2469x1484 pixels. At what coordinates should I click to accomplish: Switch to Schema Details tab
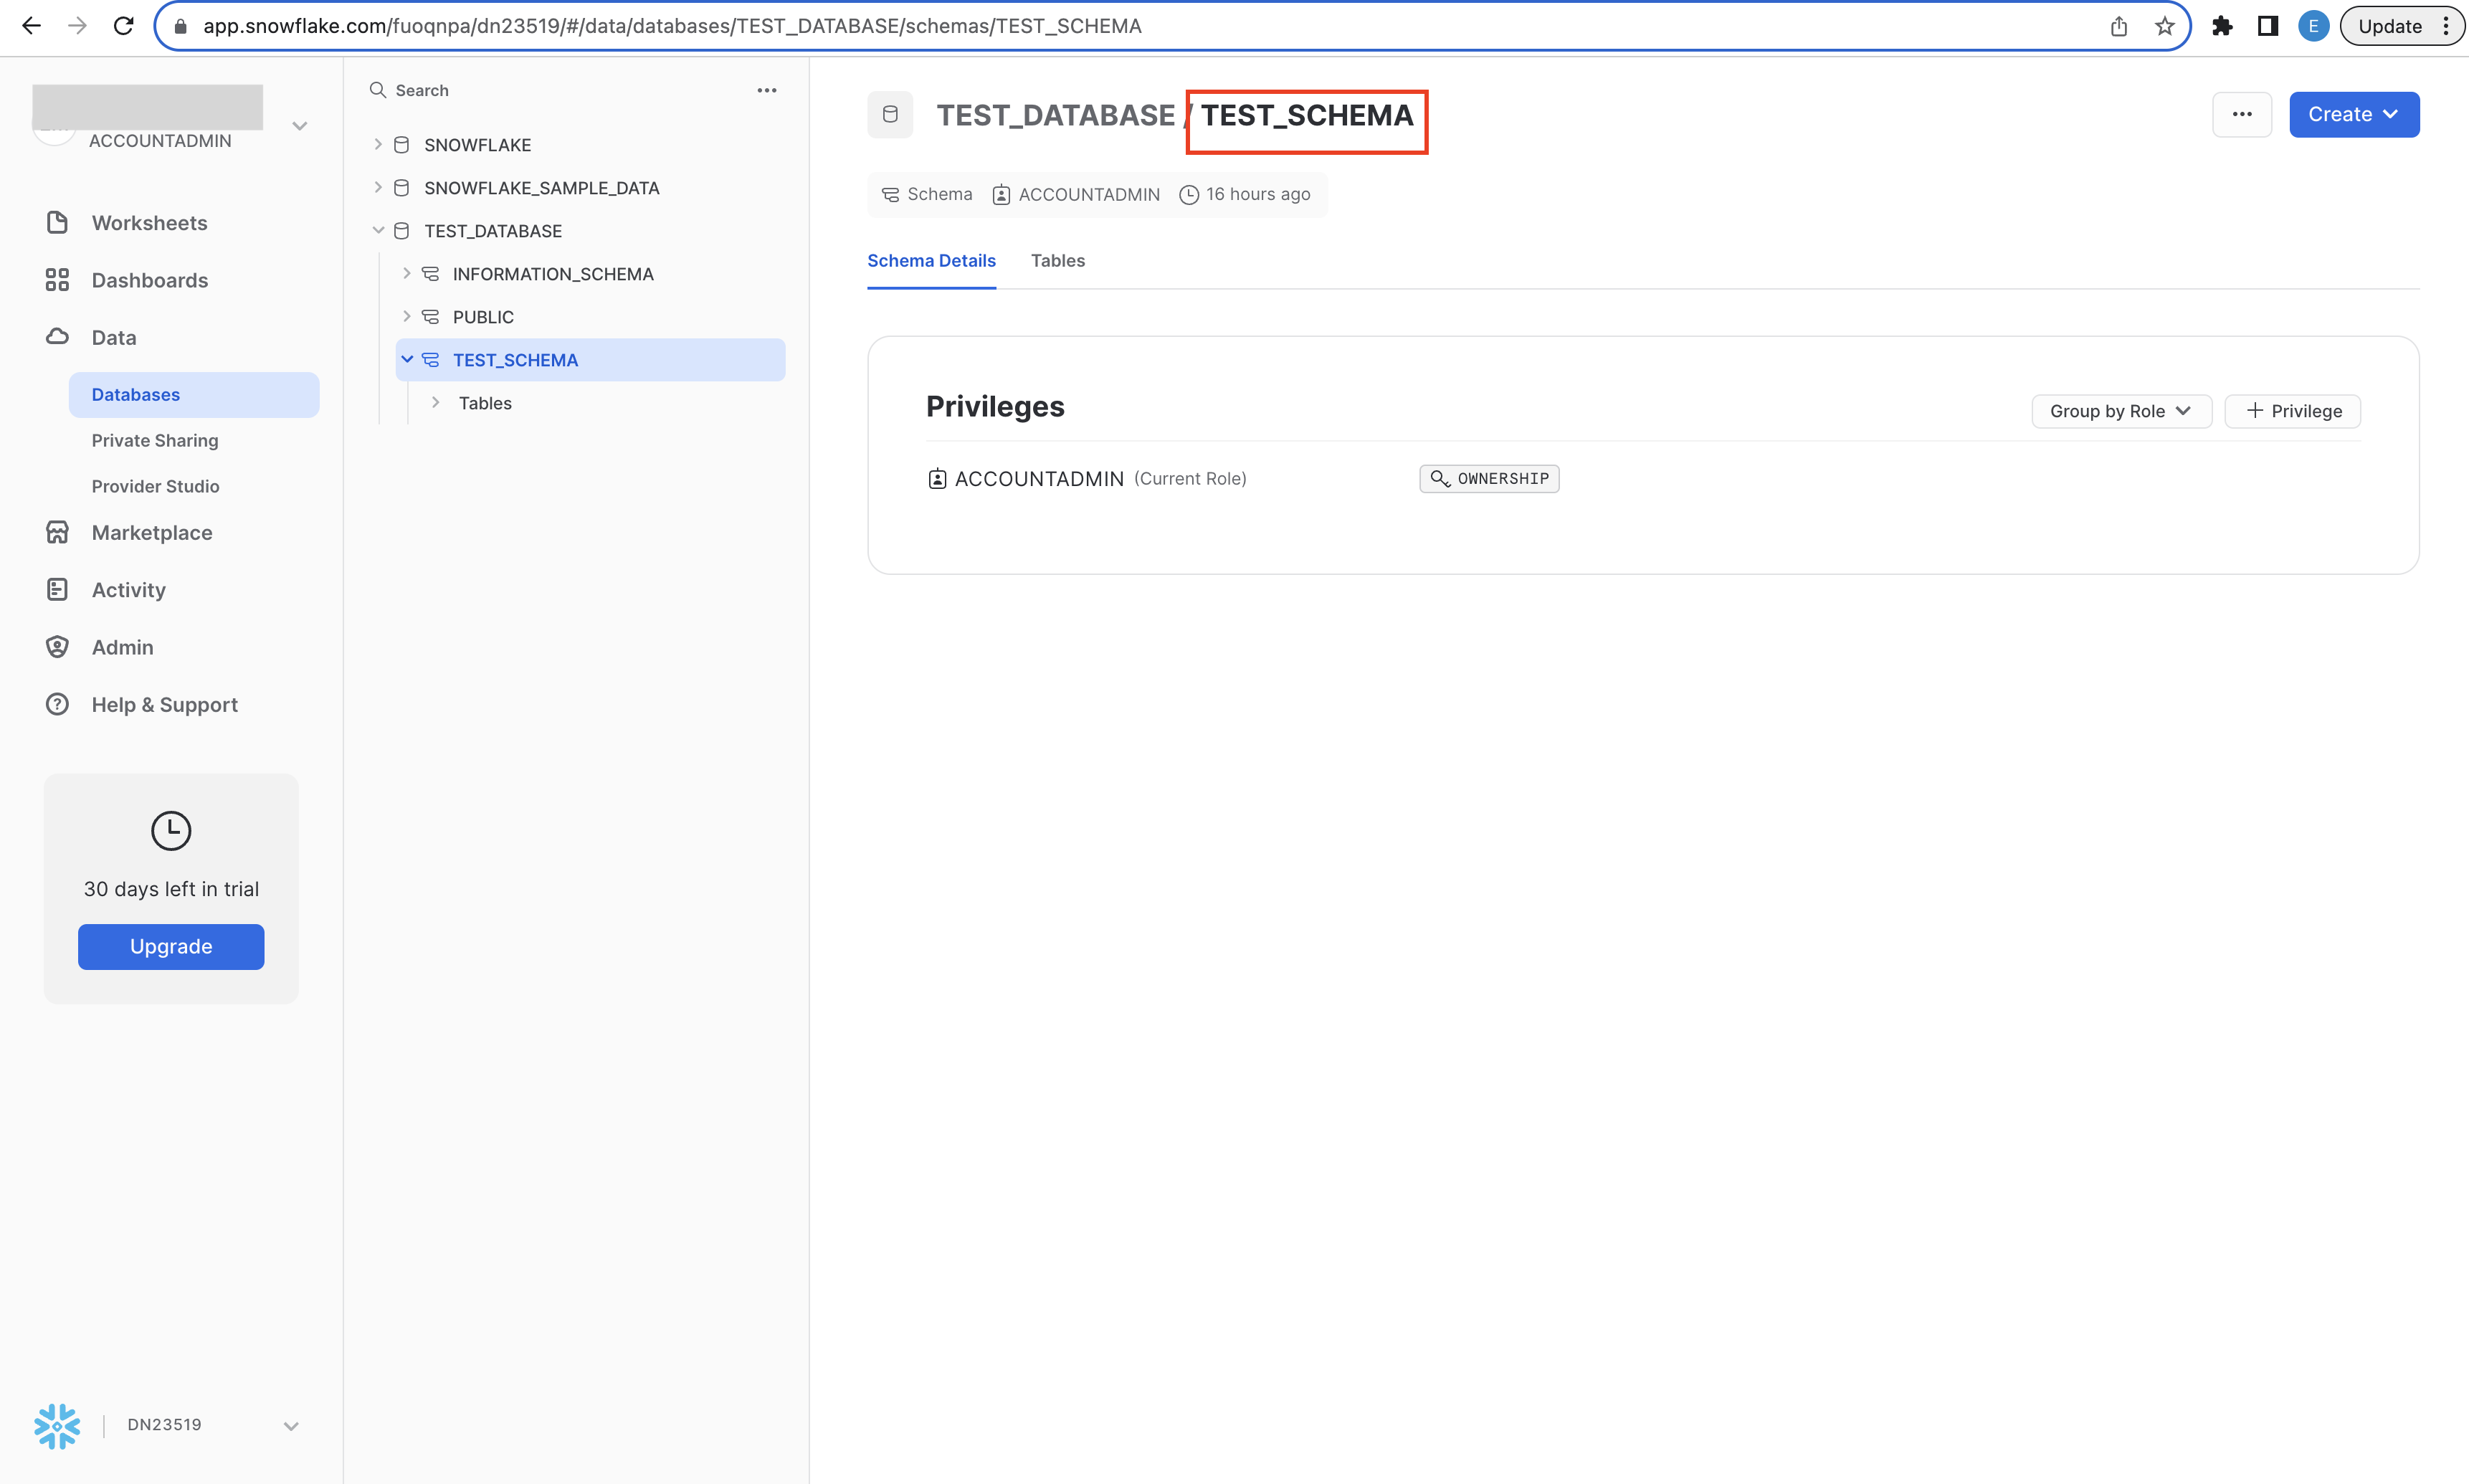(931, 261)
